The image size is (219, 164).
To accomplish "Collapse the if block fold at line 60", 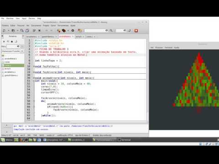I will [x=34, y=107].
